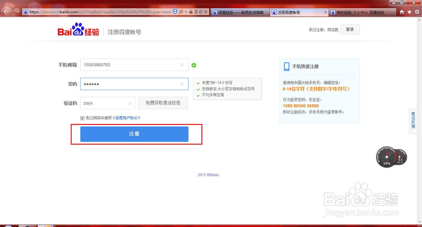The height and width of the screenshot is (227, 422).
Task: Click the 我已注册，现在就 text
Action: coord(323,30)
